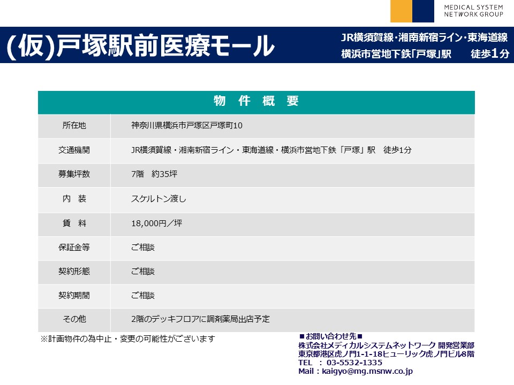Click the header text JR横須賀線･湘南新宿ライン･東海道線
Screen dimensions: 514x385
[424, 37]
